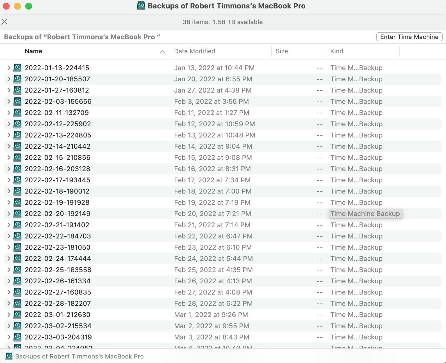Sort the list by Kind column
This screenshot has height=363, width=446.
[x=337, y=51]
